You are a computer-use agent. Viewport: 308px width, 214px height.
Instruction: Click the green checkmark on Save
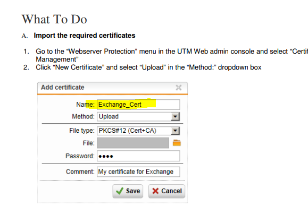(120, 191)
